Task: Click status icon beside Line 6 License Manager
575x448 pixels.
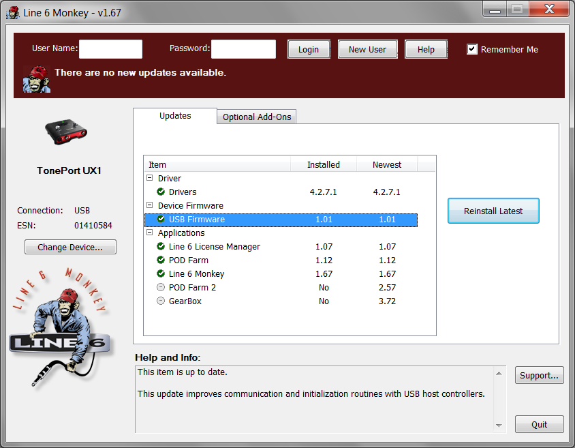Action: pos(161,246)
